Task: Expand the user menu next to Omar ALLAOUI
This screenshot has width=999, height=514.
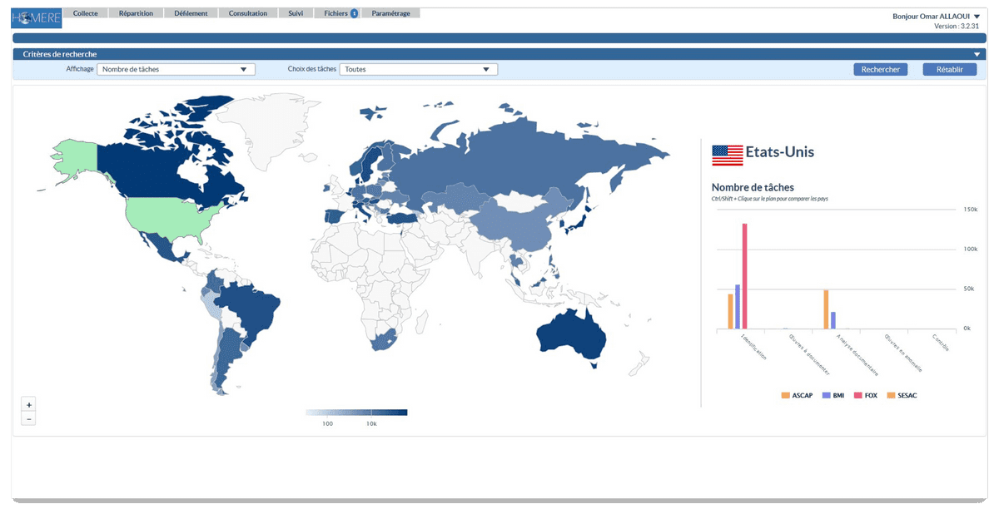Action: [977, 17]
